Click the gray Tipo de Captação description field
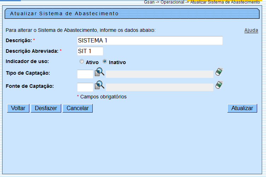Image resolution: width=266 pixels, height=177 pixels. click(159, 74)
